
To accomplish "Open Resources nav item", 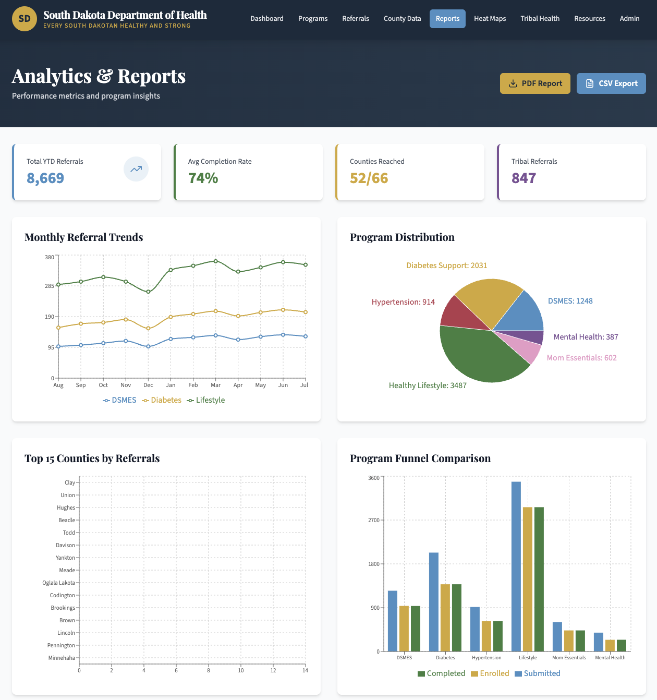I will pos(590,19).
